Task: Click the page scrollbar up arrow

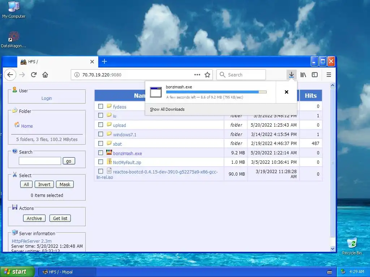Action: [333, 85]
